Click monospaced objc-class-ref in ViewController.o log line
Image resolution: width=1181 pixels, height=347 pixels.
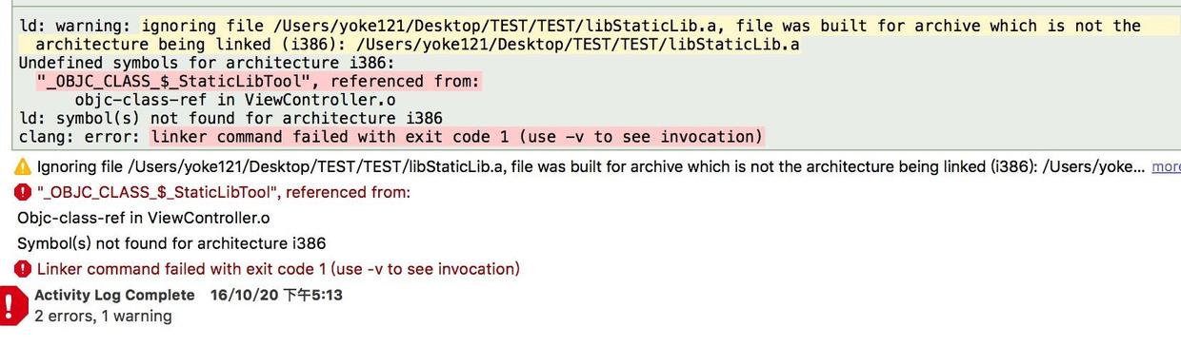(x=235, y=100)
